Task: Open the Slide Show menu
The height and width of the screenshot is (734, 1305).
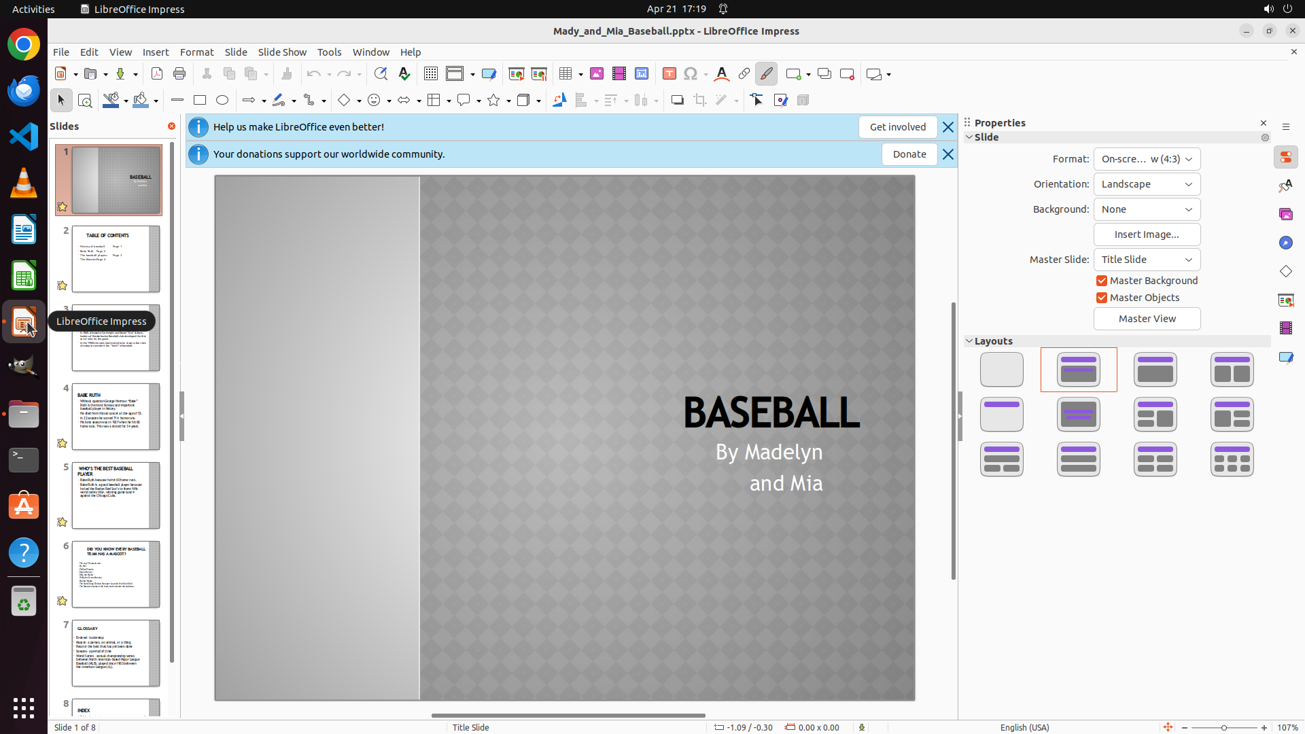Action: pyautogui.click(x=282, y=52)
